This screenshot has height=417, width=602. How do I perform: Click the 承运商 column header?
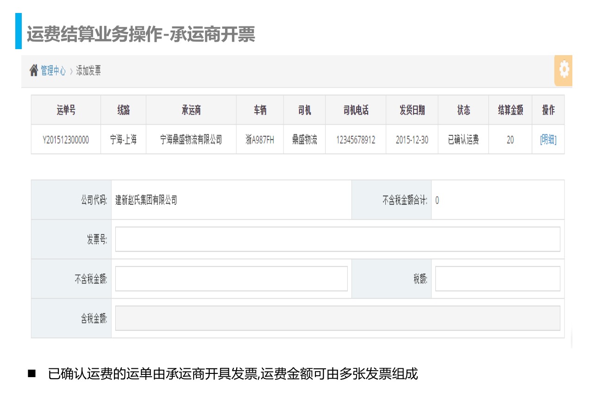(x=191, y=110)
